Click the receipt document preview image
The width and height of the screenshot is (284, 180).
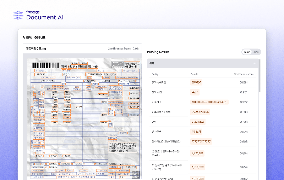point(82,117)
